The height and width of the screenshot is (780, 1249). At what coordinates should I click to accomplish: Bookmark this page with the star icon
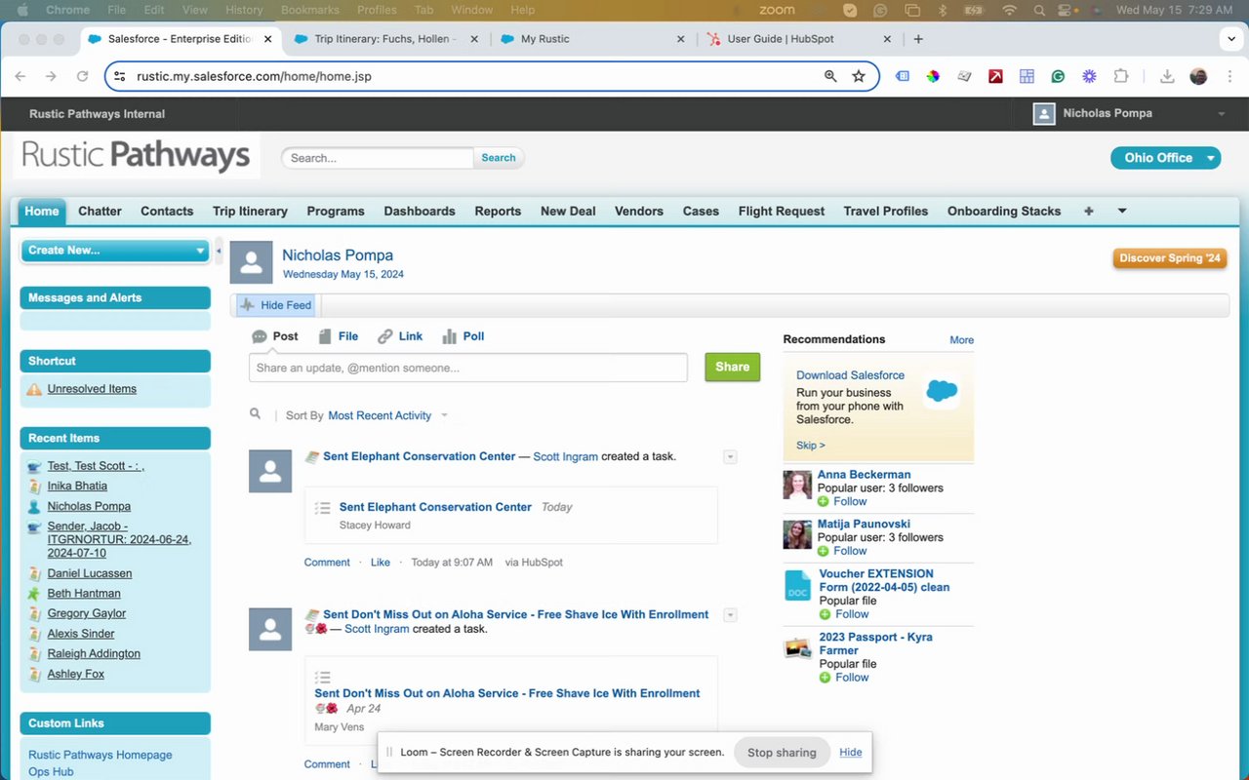point(859,76)
